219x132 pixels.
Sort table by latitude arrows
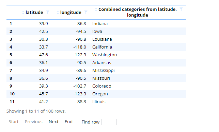tap(23, 13)
